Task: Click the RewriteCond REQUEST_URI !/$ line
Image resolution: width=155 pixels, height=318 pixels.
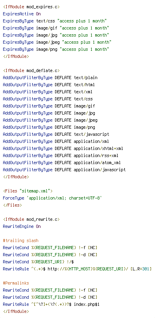Action: point(38,262)
